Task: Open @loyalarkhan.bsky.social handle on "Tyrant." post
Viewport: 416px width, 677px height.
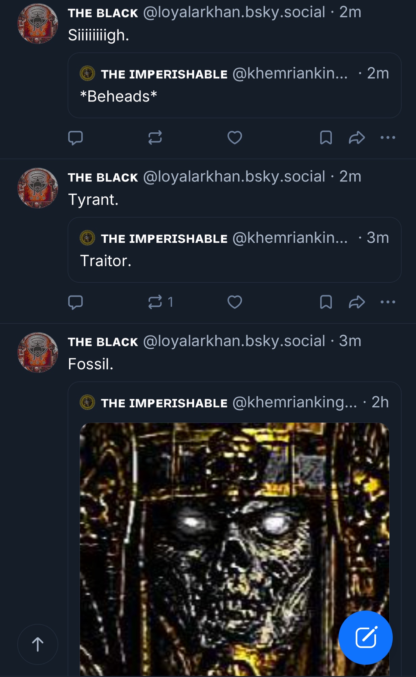Action: point(234,177)
